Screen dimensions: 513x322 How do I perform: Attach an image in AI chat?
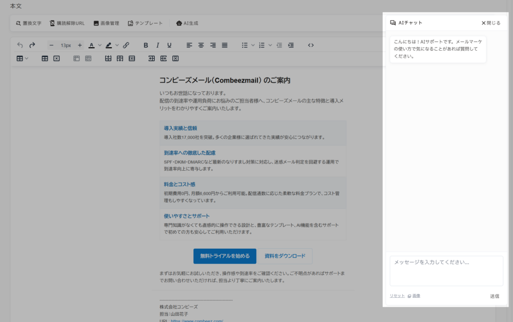414,296
